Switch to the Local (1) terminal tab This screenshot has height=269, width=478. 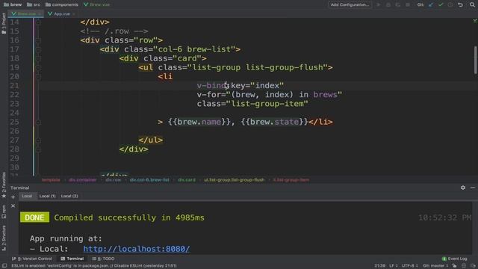47,196
